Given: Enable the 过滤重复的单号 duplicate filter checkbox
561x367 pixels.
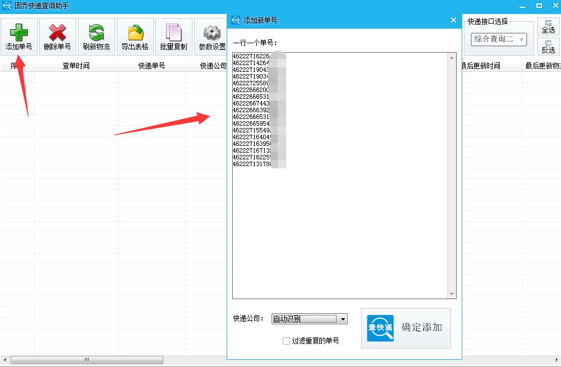Looking at the screenshot, I should [x=287, y=341].
